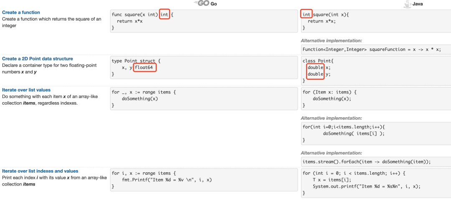
Task: Click the Go square function code box
Action: [204, 21]
